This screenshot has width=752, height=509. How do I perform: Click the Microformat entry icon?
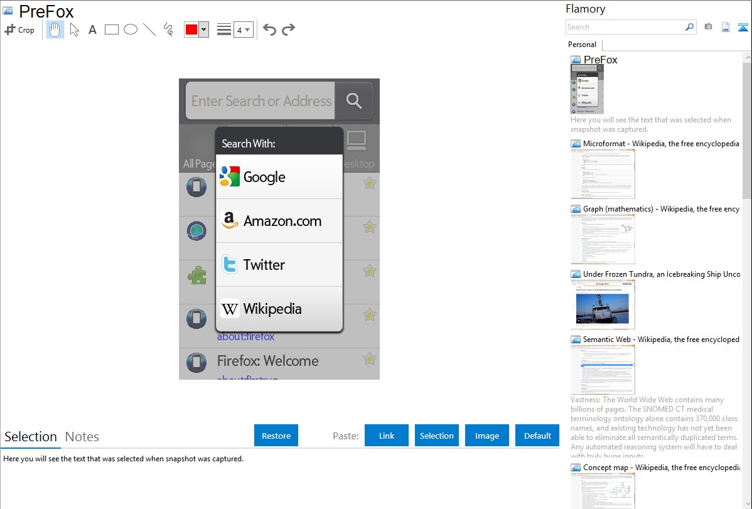tap(576, 144)
